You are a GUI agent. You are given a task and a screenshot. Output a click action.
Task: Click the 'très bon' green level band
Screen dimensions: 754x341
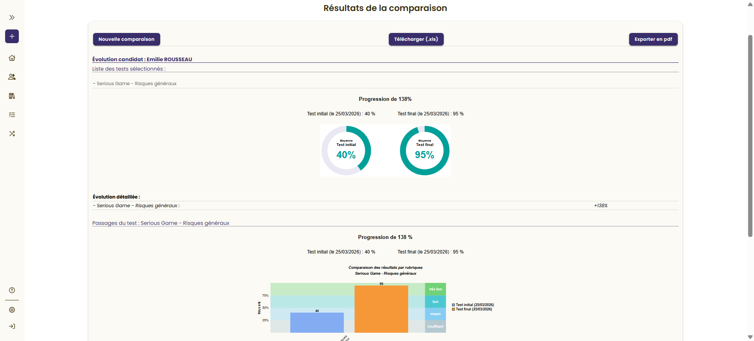click(436, 289)
